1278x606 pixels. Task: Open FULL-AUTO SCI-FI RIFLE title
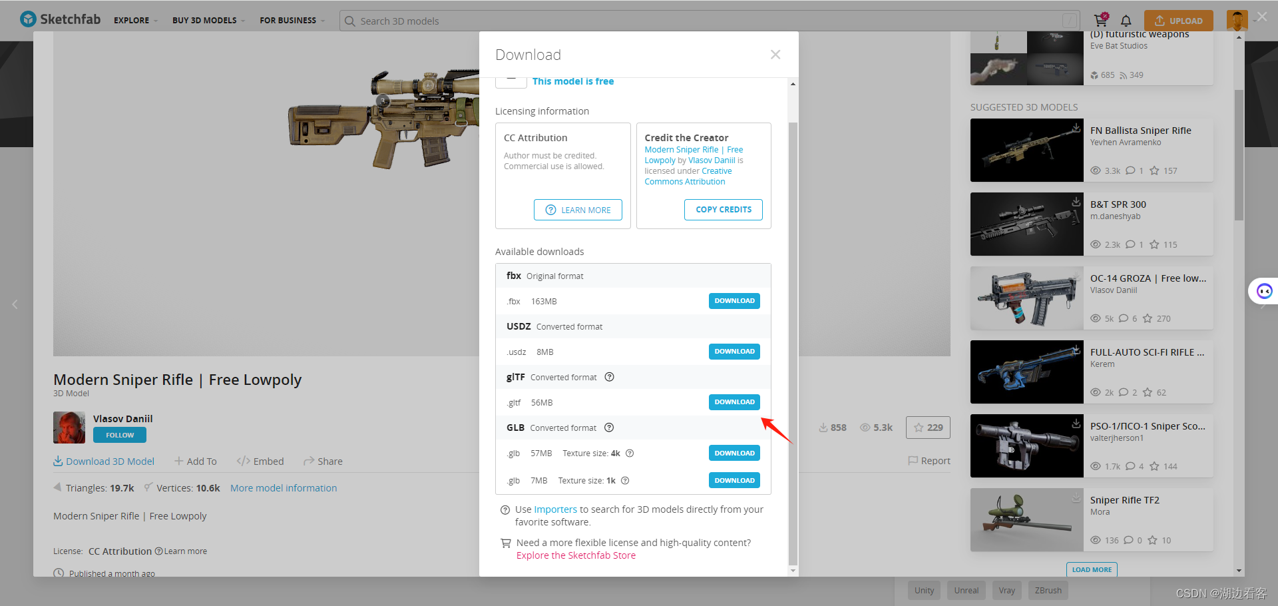1147,352
